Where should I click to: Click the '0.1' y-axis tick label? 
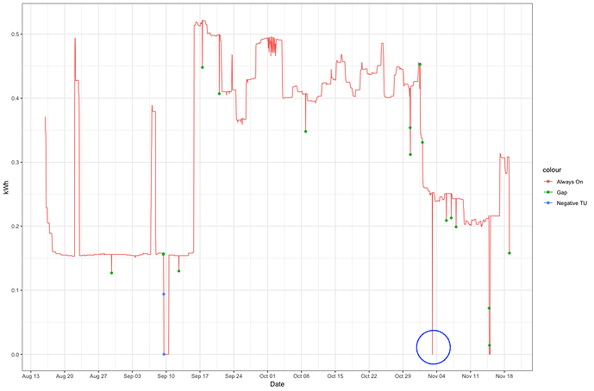pos(16,290)
